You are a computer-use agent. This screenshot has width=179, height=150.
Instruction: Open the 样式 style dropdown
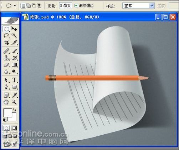[138, 6]
